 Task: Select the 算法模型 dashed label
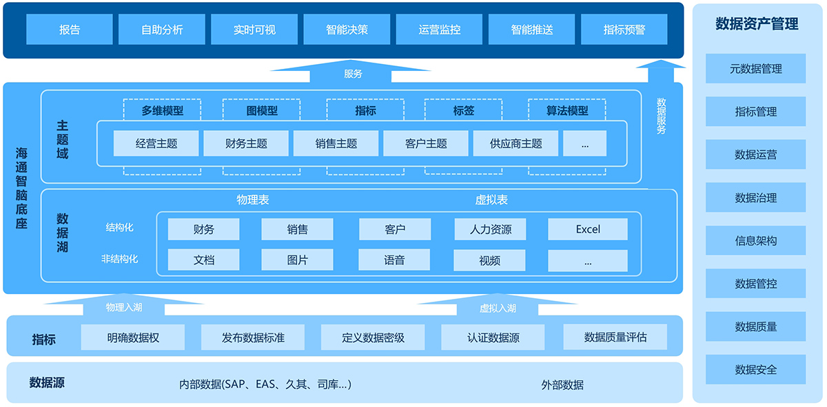tap(567, 110)
